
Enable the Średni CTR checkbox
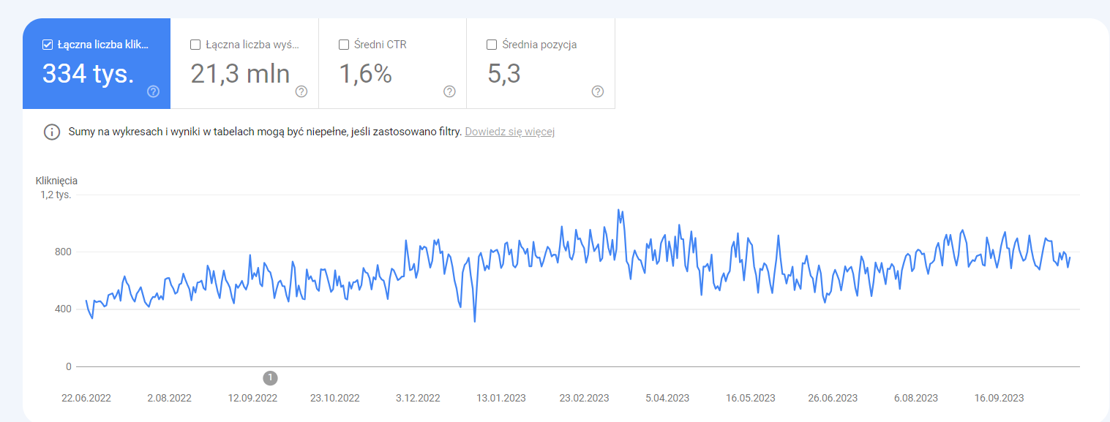coord(344,45)
